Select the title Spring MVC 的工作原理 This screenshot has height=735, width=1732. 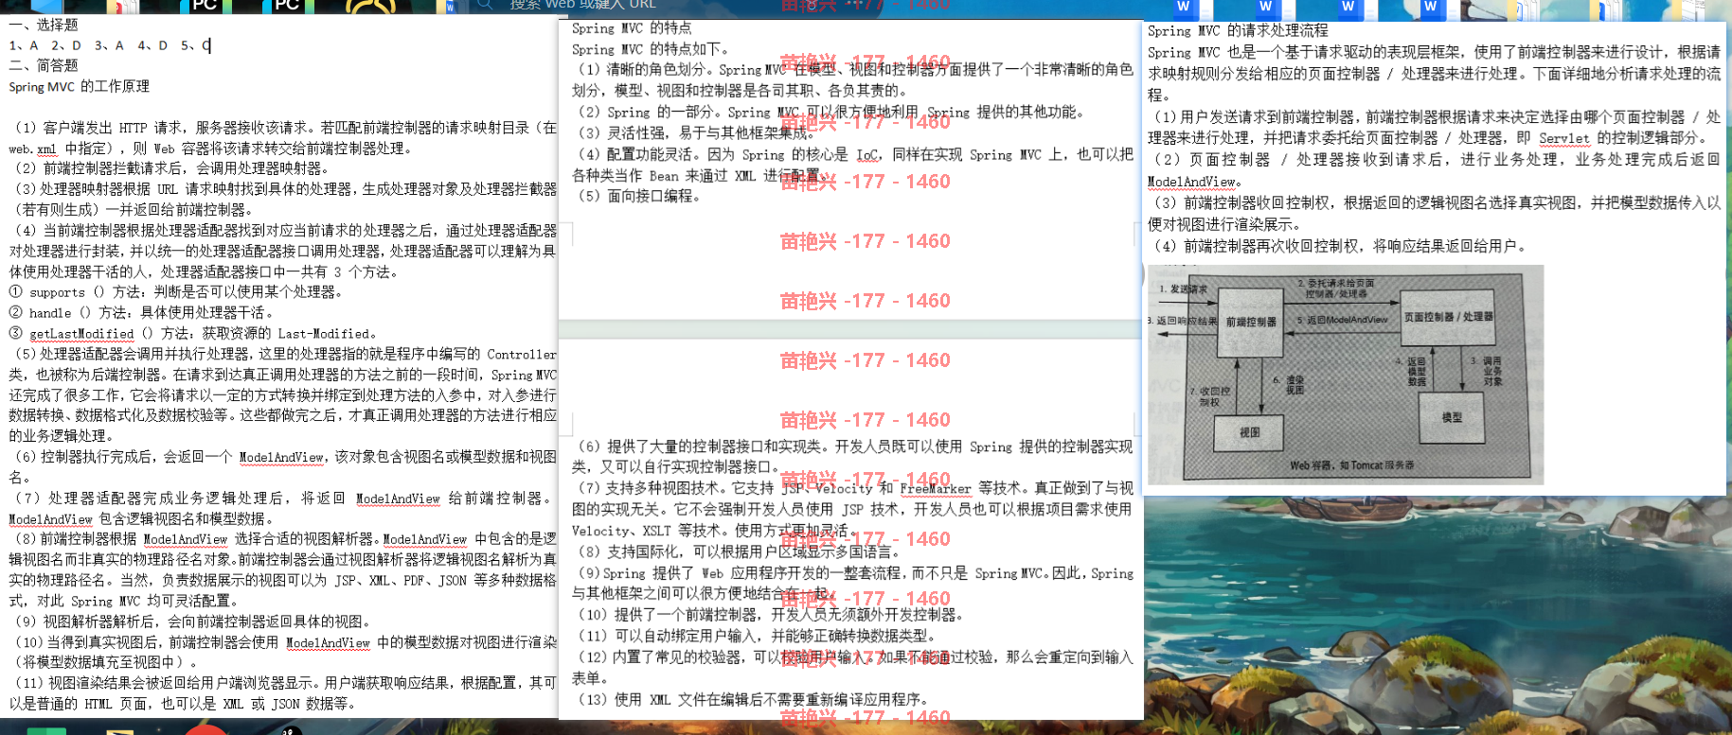click(x=80, y=86)
